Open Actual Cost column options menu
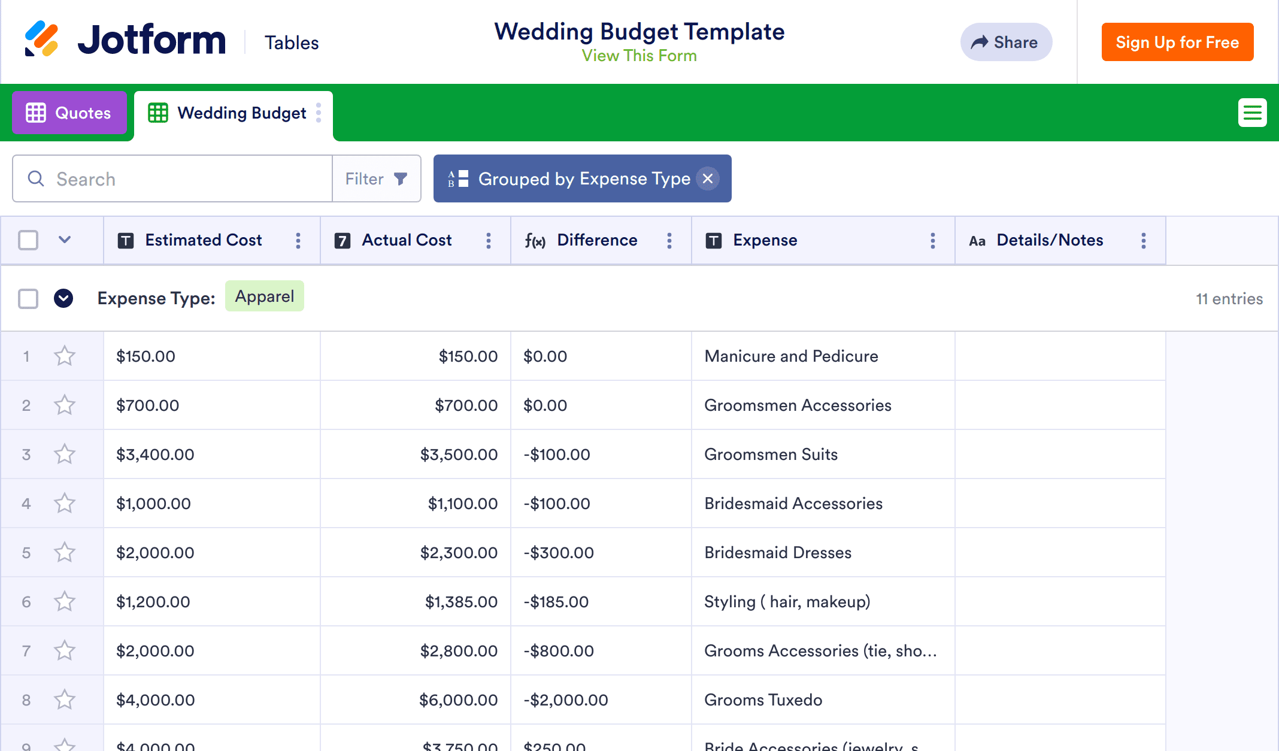Viewport: 1279px width, 751px height. (488, 241)
